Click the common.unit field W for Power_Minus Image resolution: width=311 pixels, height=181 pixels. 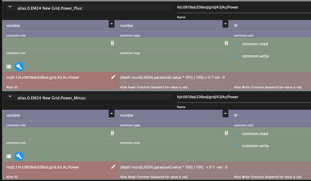pyautogui.click(x=272, y=115)
